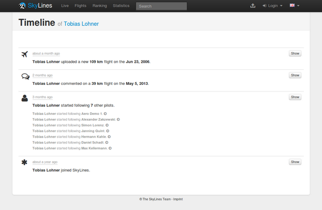The image size is (322, 210).
Task: Click the 'about a year ago' timestamp
Action: 45,162
